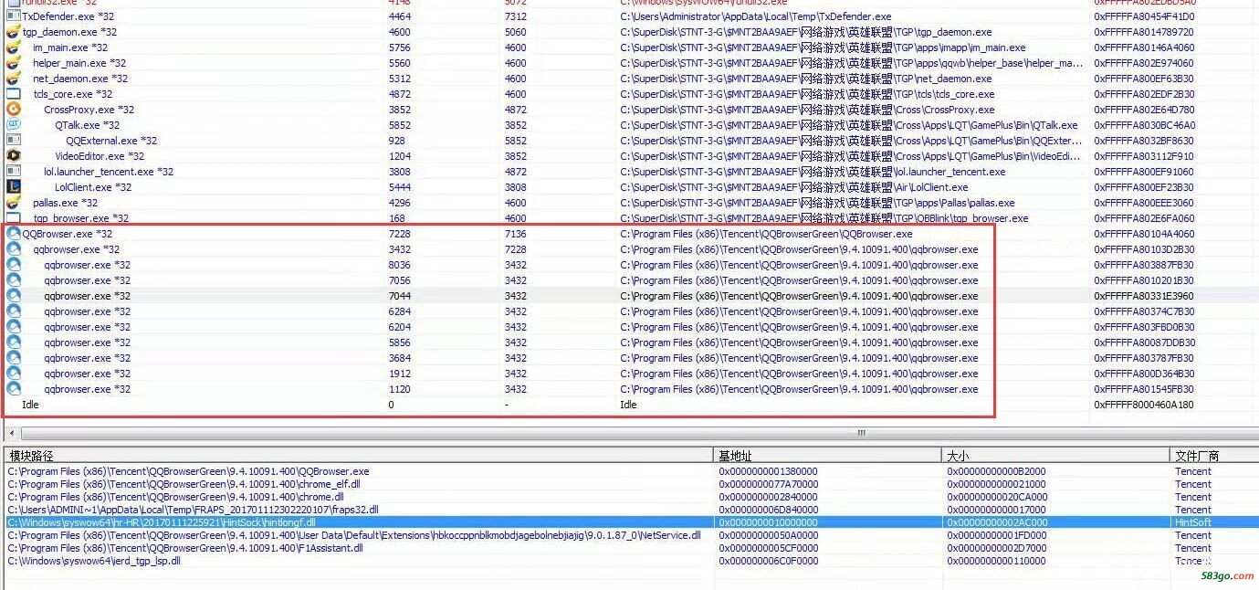Image resolution: width=1259 pixels, height=590 pixels.
Task: Select the chrome.dll module row
Action: click(x=629, y=497)
